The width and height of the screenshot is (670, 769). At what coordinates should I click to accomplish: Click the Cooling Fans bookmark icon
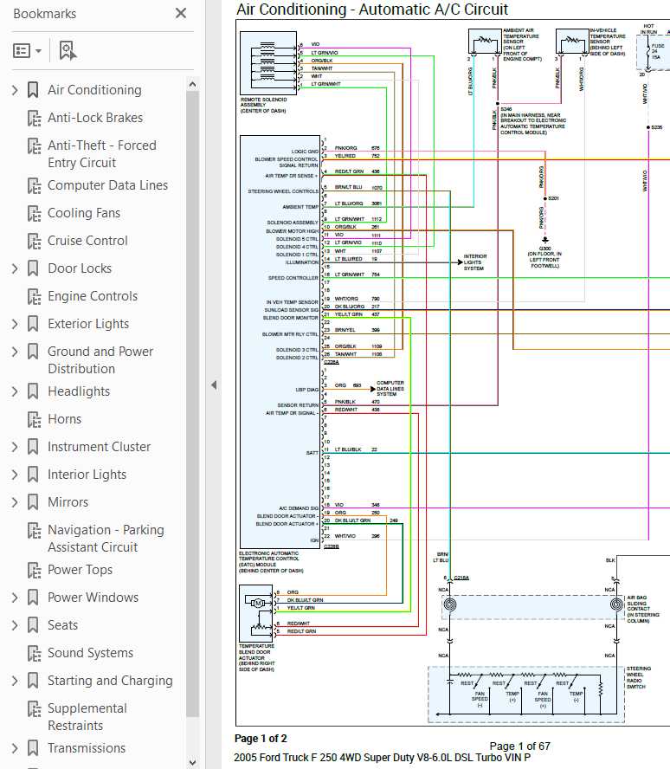[34, 213]
